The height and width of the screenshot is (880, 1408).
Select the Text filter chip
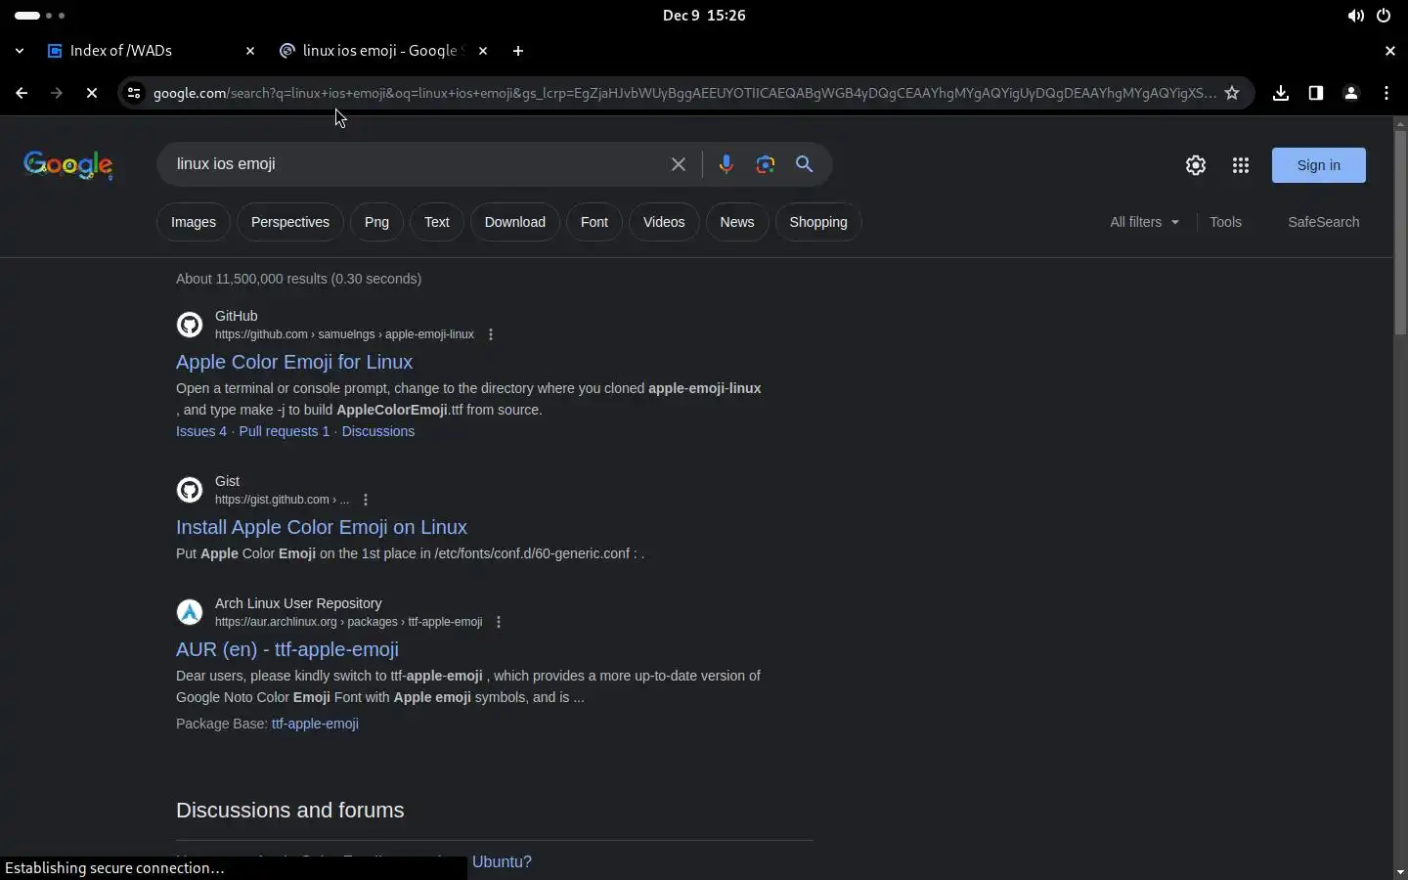(x=437, y=222)
